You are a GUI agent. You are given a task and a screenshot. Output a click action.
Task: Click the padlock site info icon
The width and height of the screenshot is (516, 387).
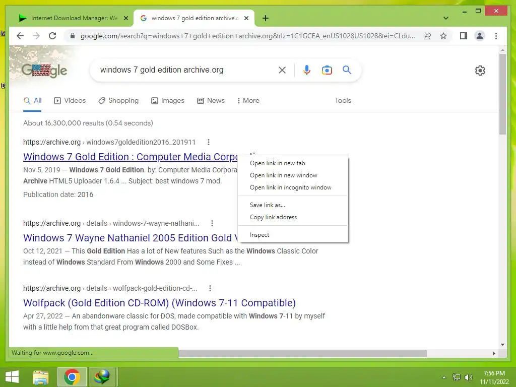(x=73, y=36)
